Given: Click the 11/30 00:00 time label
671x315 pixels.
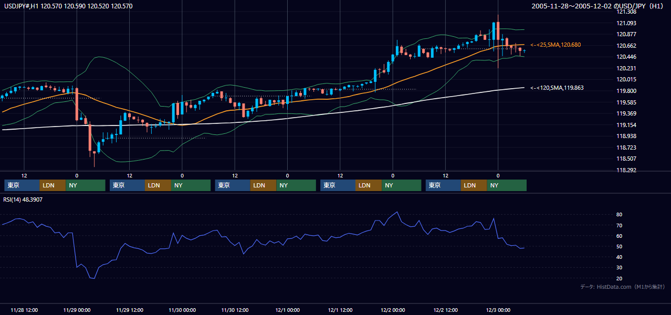Looking at the screenshot, I should pos(182,310).
